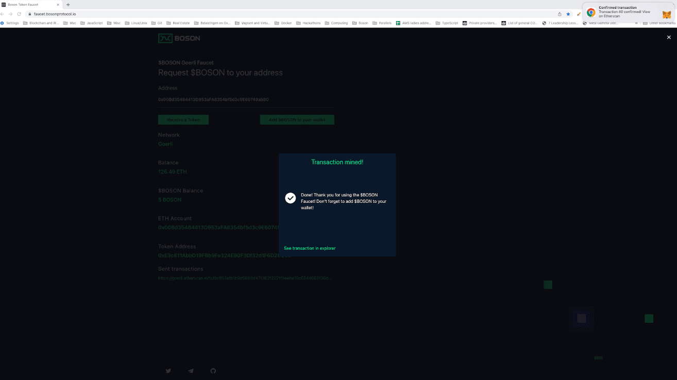
Task: Open See transaction in explorer link
Action: 310,248
